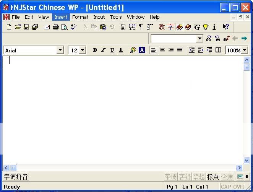Run the ABC spell check tool
253x192 pixels.
73,27
